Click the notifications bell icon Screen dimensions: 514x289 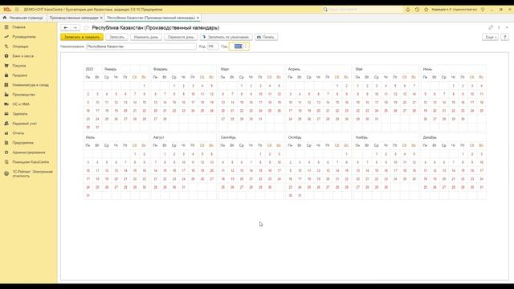(408, 10)
